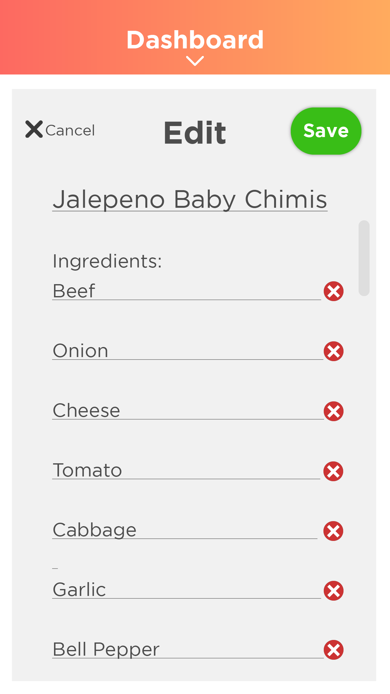390x694 pixels.
Task: Focus the Beef ingredient field
Action: pos(187,291)
